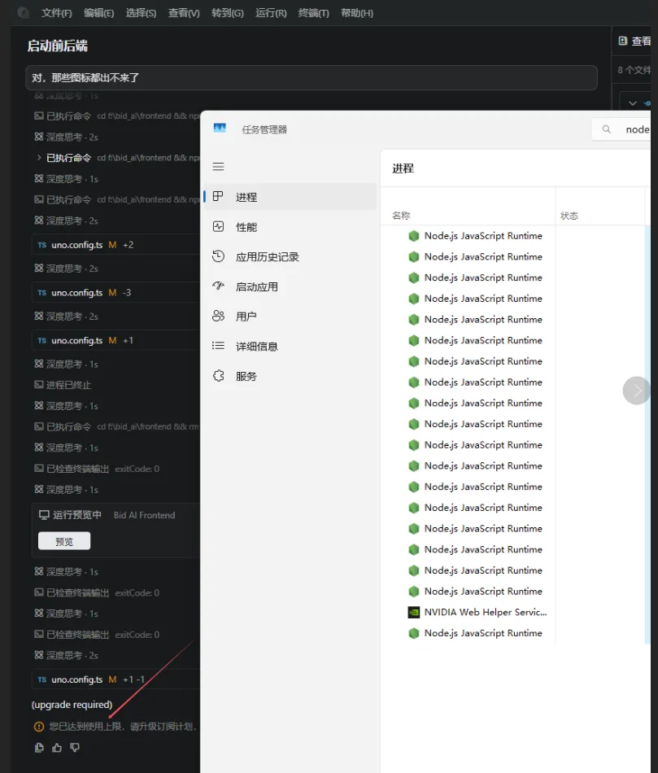Screen dimensions: 658x773
Task: Click the copy response icon
Action: (39, 748)
